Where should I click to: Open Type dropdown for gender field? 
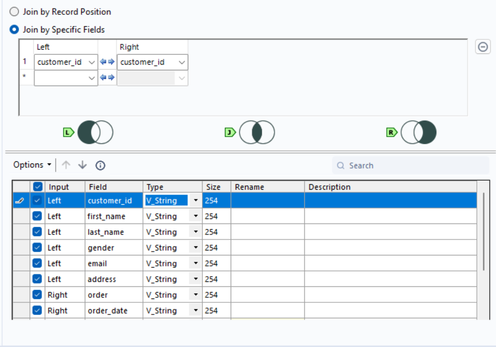coord(196,248)
